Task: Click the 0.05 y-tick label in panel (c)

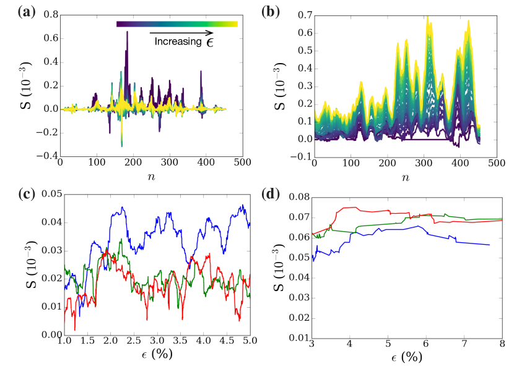Action: click(x=52, y=194)
